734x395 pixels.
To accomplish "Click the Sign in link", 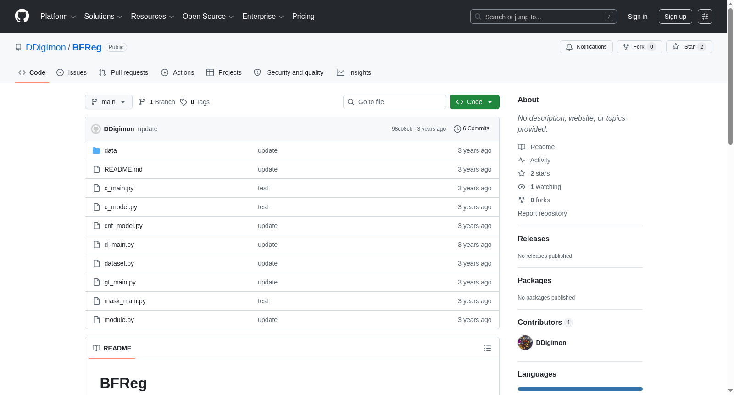I will point(638,17).
